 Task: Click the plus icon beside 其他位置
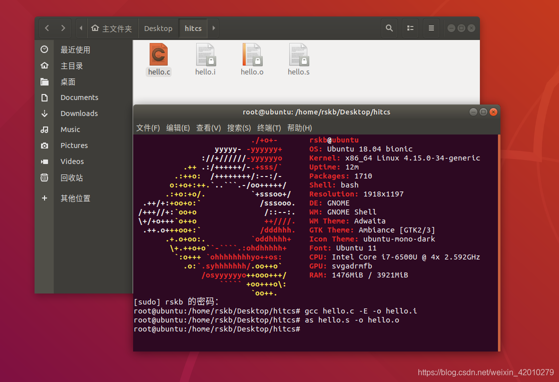click(44, 198)
